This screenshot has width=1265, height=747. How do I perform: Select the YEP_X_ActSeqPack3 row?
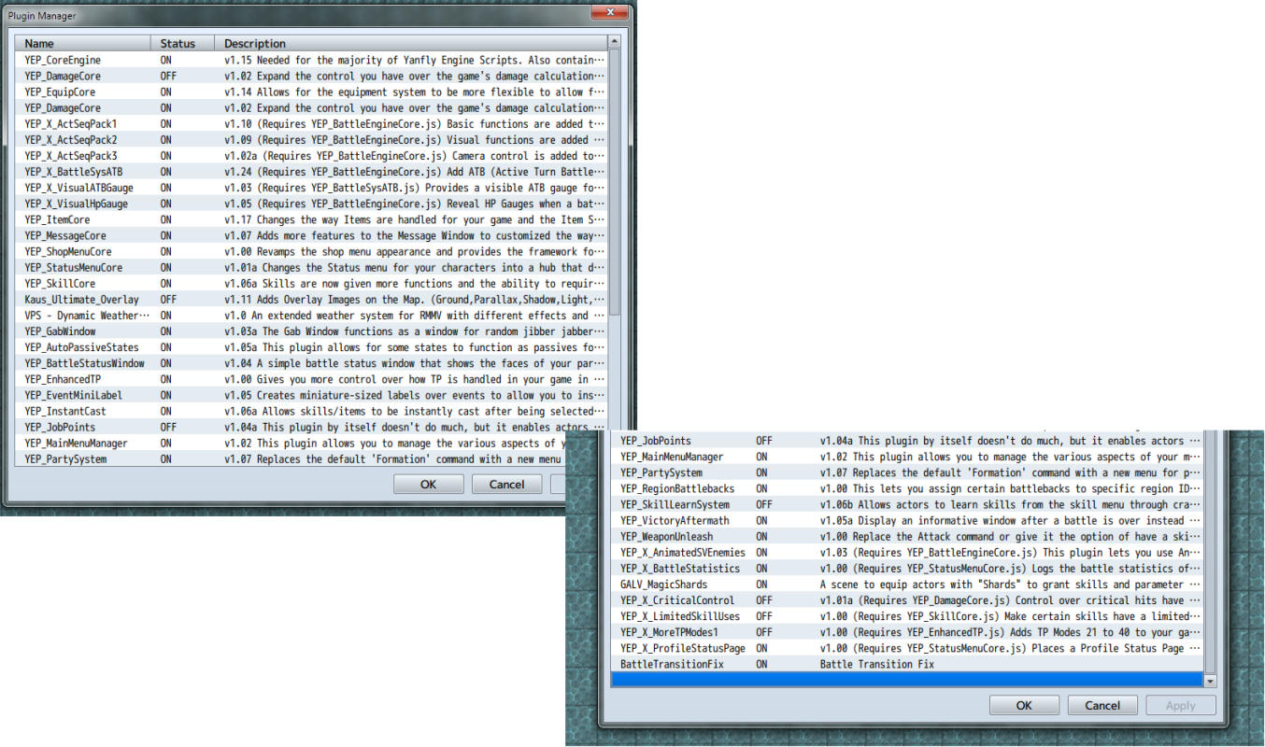[x=311, y=155]
